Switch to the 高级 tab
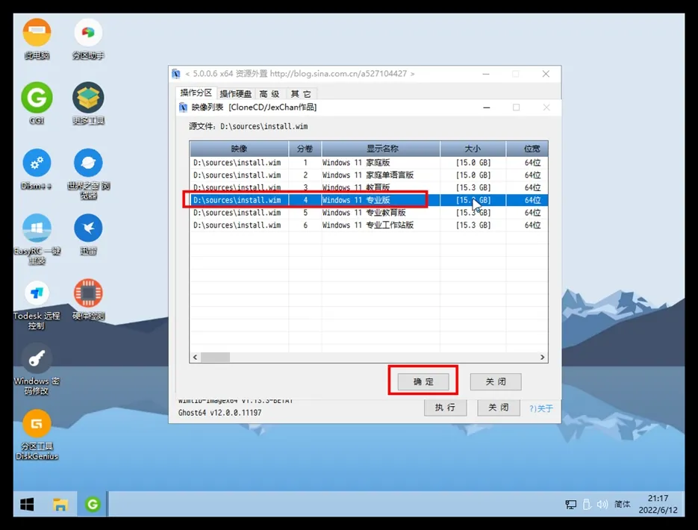The image size is (698, 530). [x=269, y=94]
